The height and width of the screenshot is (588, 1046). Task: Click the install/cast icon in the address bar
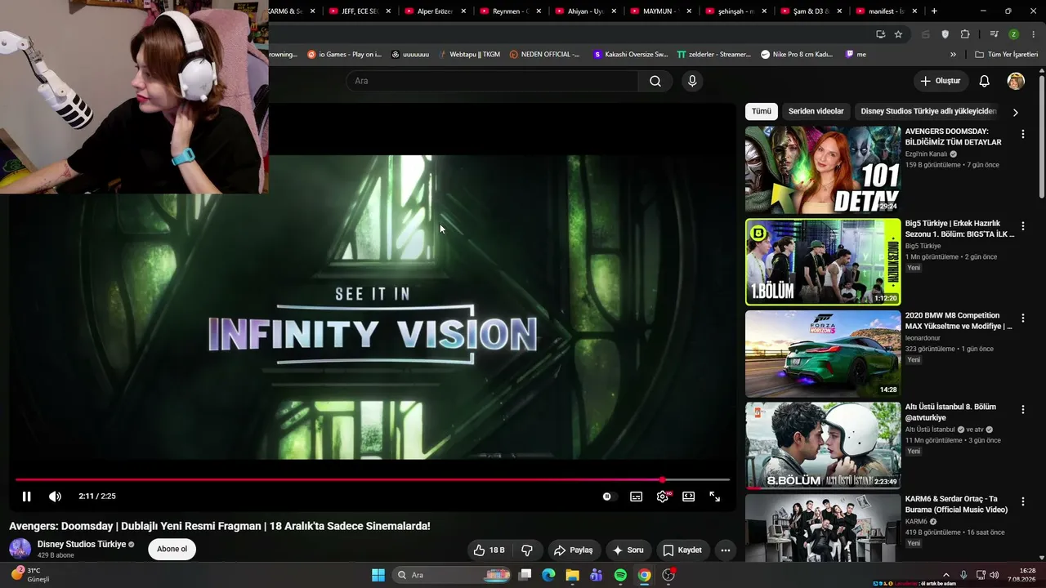(x=880, y=34)
